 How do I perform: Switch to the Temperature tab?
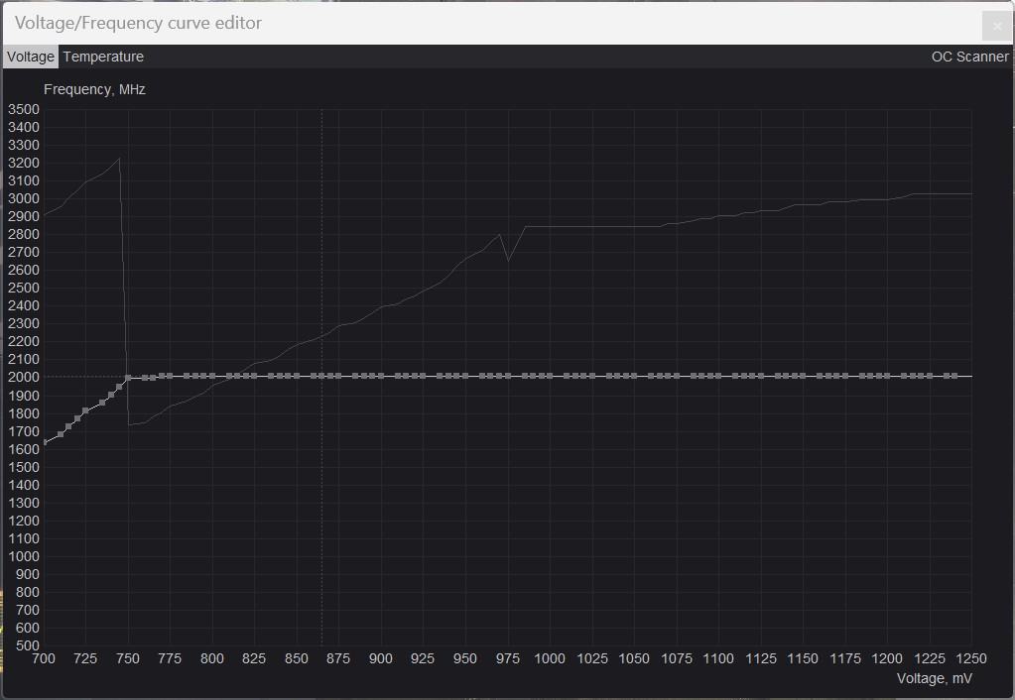click(x=103, y=57)
